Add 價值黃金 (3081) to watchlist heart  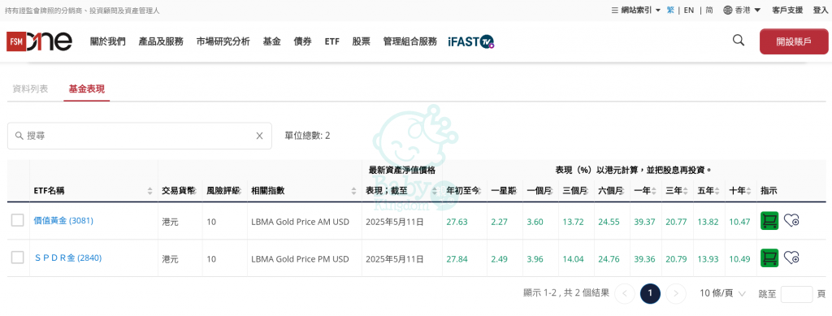(x=791, y=221)
